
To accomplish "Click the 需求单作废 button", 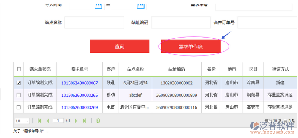I will (191, 46).
